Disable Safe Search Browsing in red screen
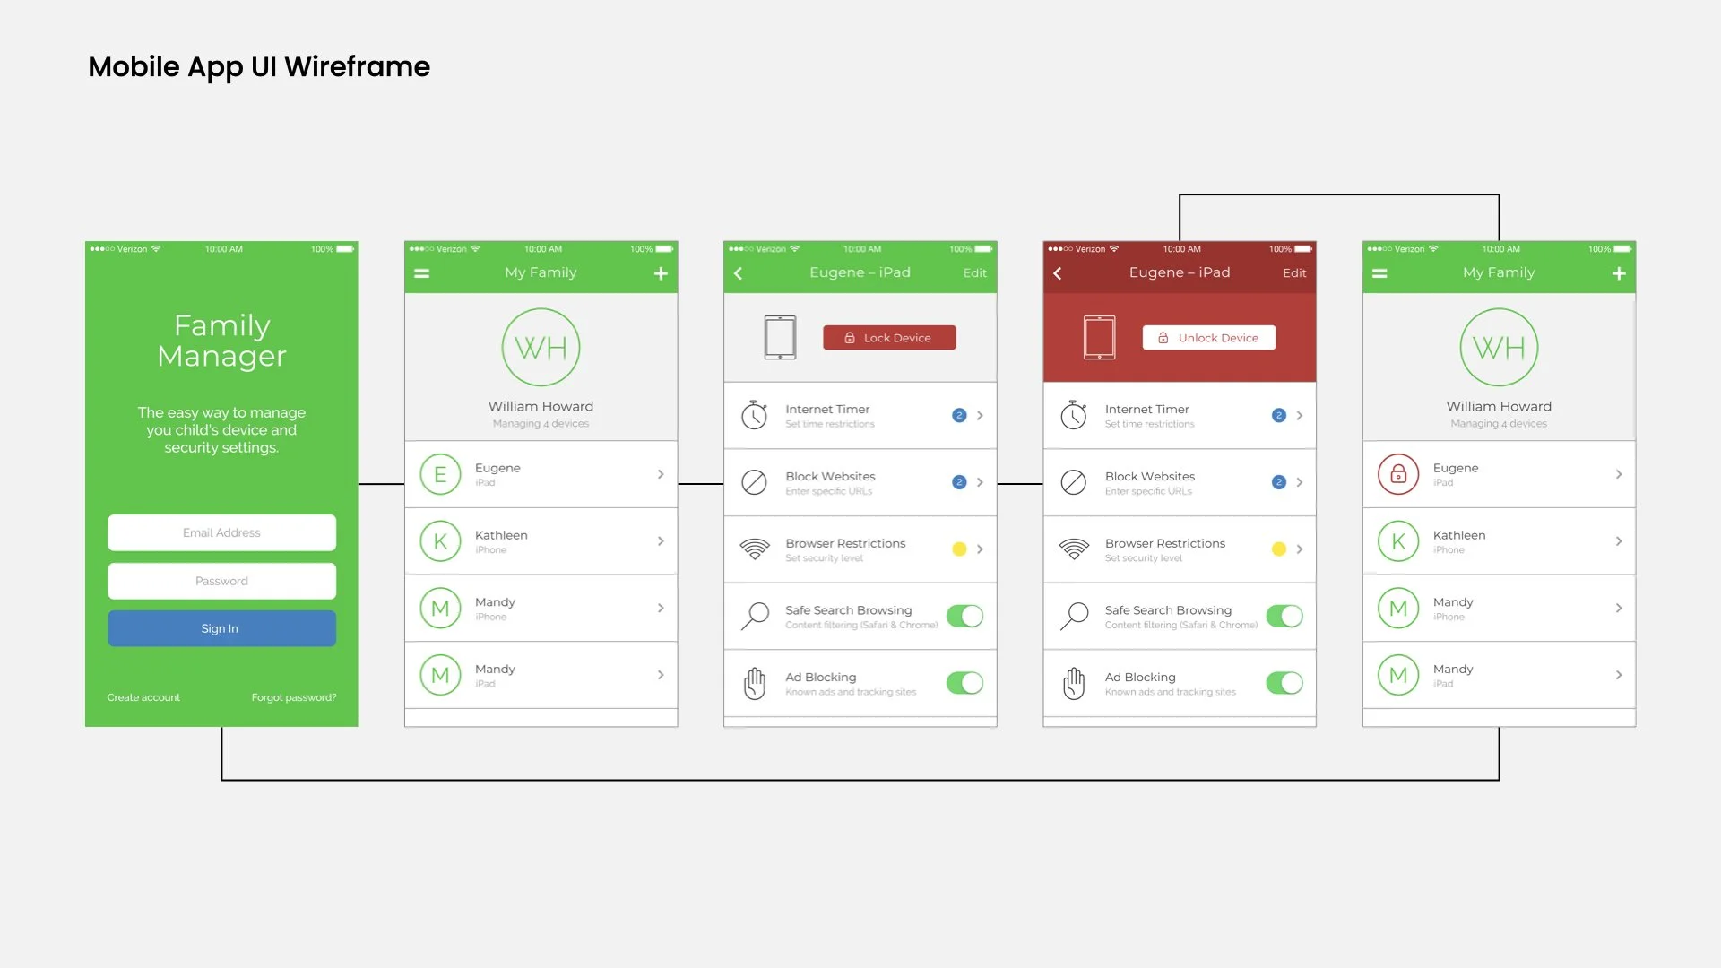 click(x=1284, y=616)
